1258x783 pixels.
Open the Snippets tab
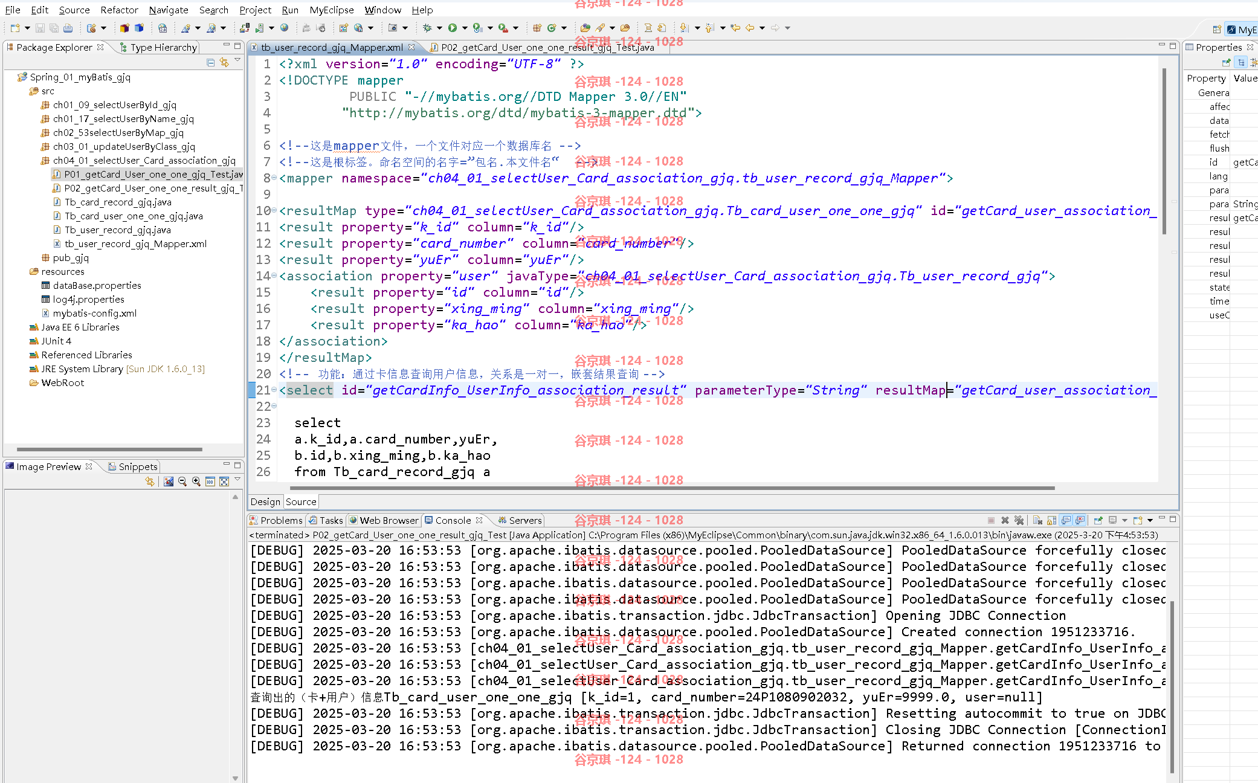click(132, 466)
